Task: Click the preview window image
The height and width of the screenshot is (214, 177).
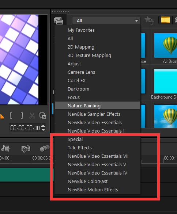Action: 19,60
